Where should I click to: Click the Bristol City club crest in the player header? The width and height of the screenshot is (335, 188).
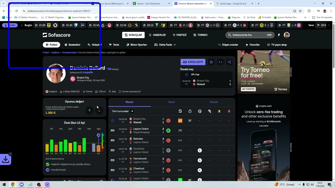click(73, 79)
